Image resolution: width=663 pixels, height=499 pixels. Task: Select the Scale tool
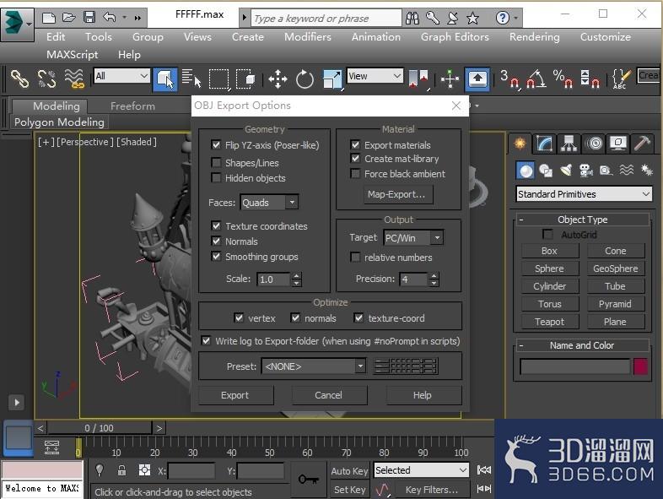coord(332,79)
